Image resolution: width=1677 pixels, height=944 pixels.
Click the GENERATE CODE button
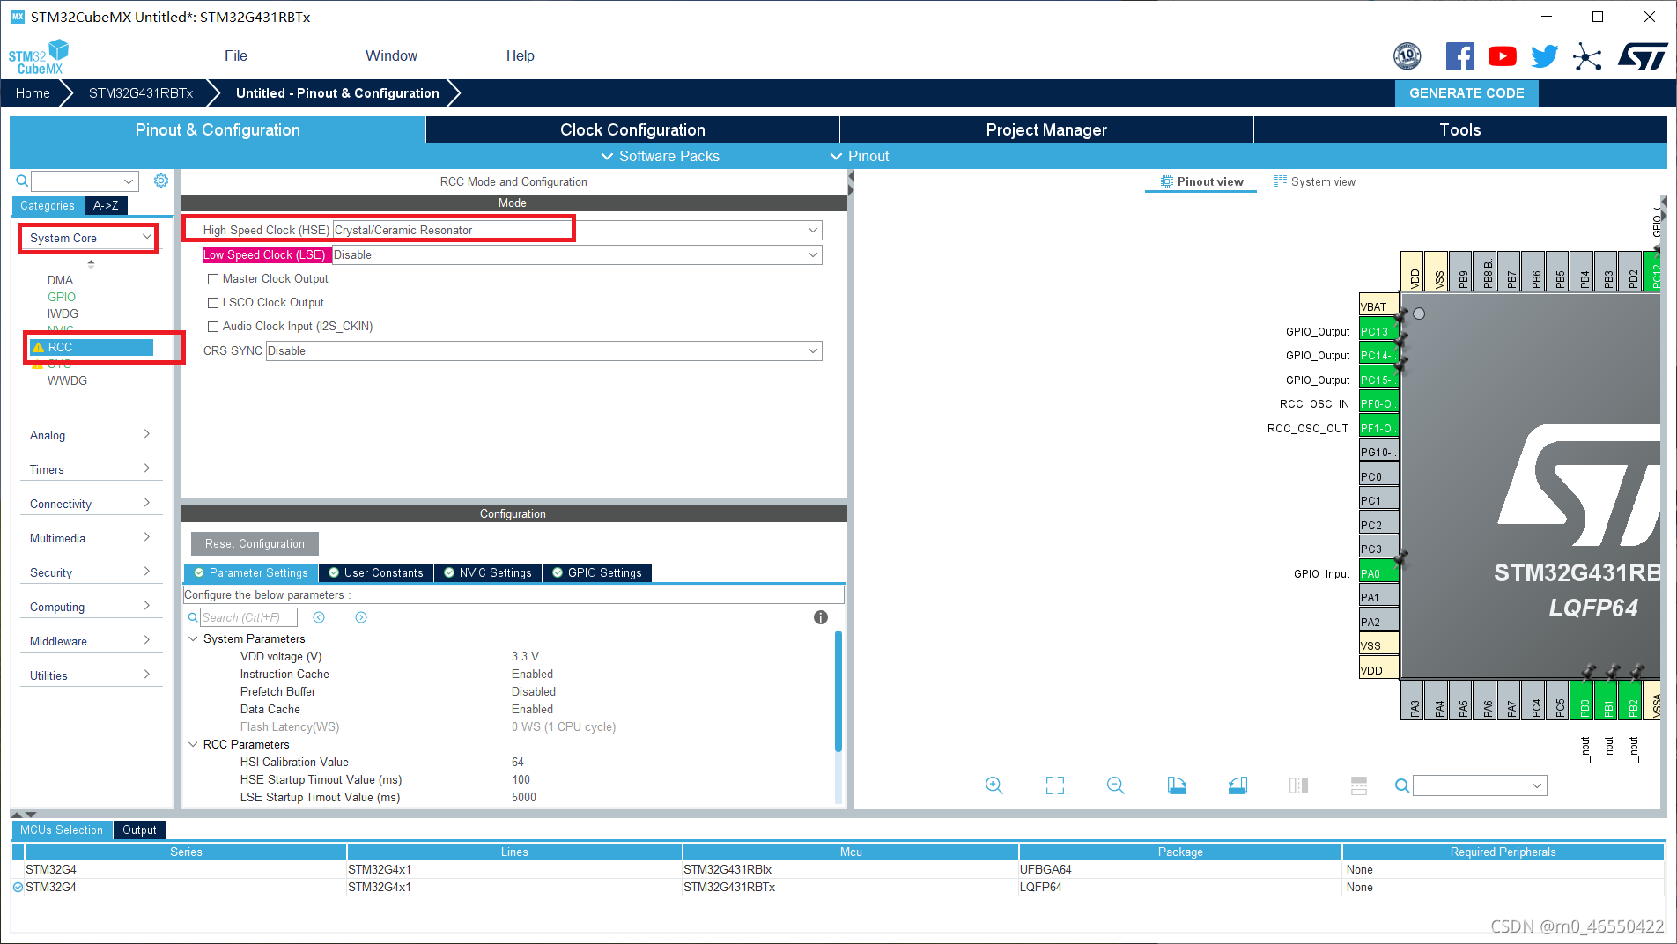1466,92
